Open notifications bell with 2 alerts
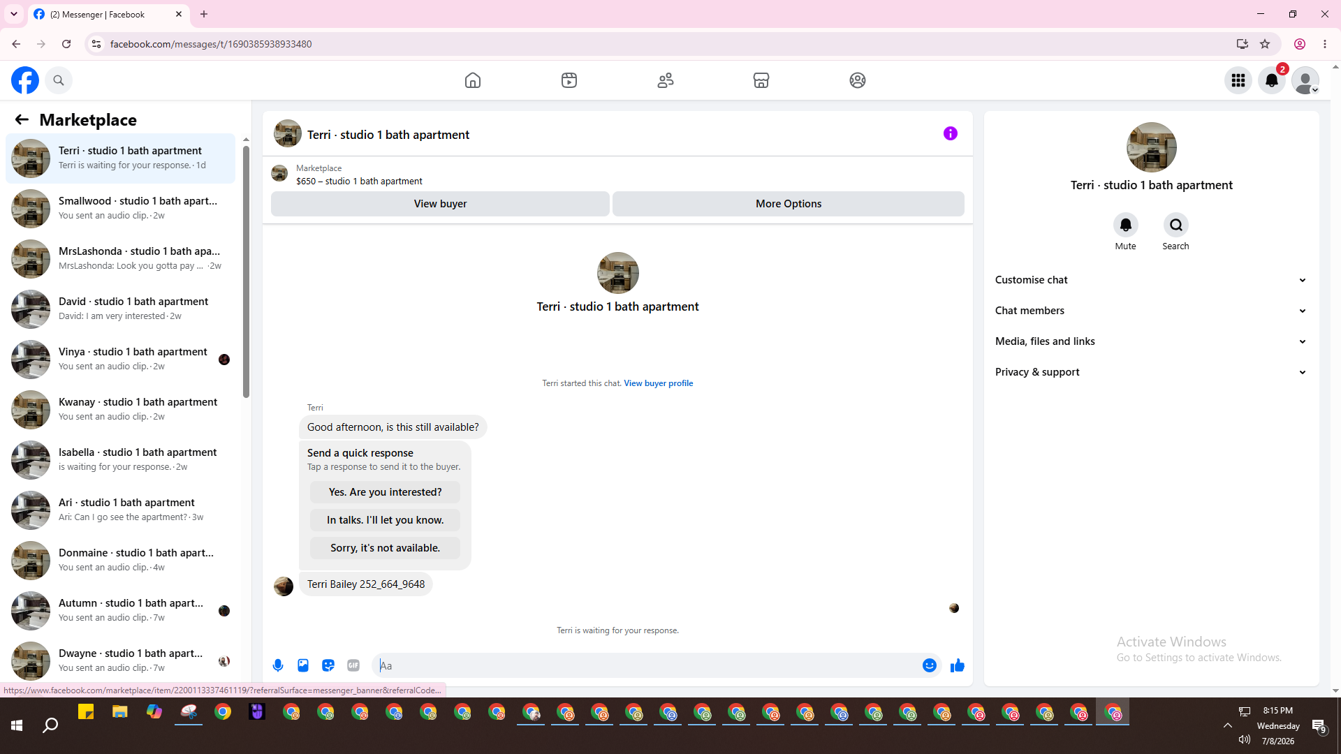The height and width of the screenshot is (754, 1341). tap(1272, 80)
